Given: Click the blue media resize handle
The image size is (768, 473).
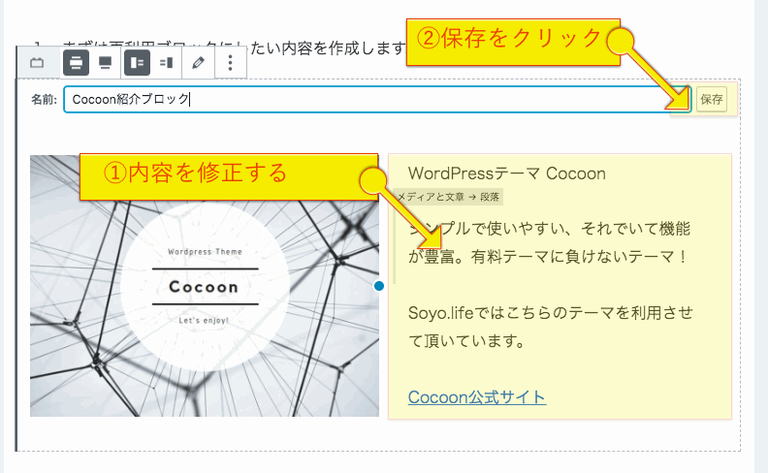Looking at the screenshot, I should [378, 286].
